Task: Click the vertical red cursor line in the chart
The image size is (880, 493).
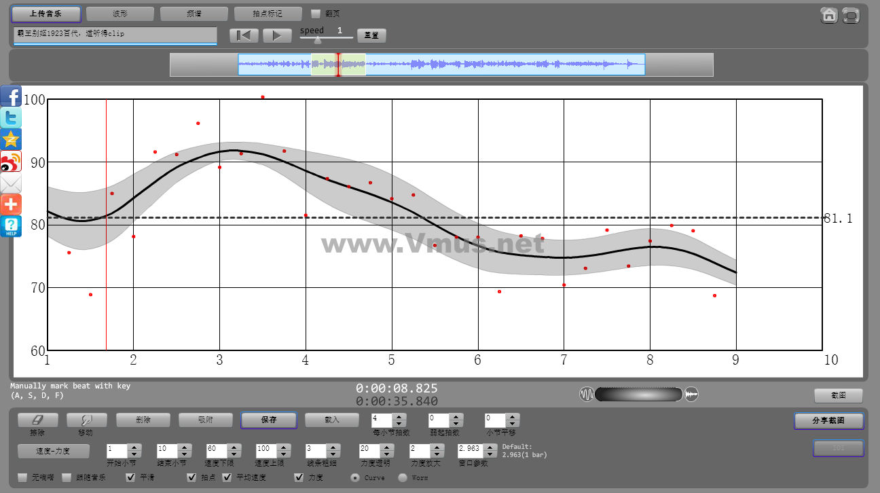Action: point(106,225)
